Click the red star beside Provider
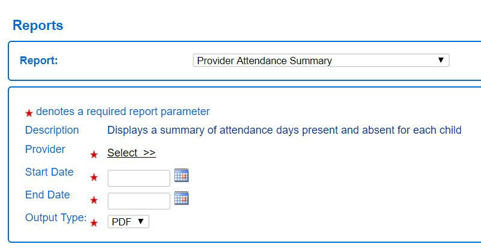The image size is (481, 250). coord(94,155)
